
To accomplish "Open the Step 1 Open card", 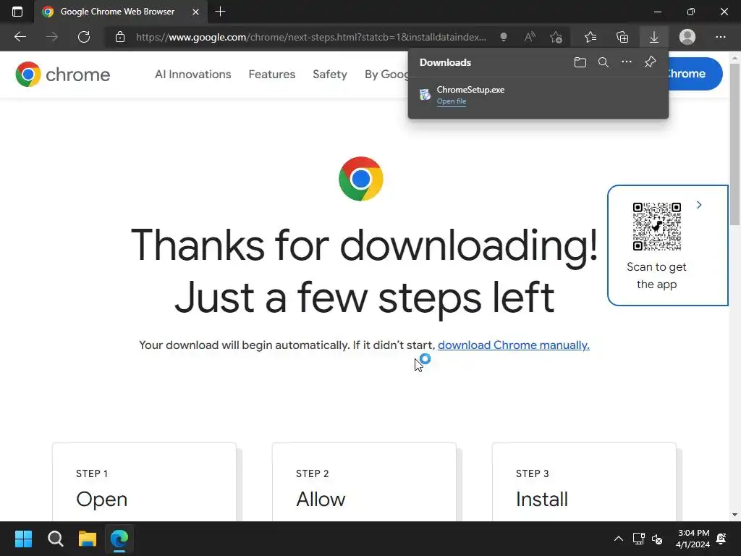I will (144, 482).
